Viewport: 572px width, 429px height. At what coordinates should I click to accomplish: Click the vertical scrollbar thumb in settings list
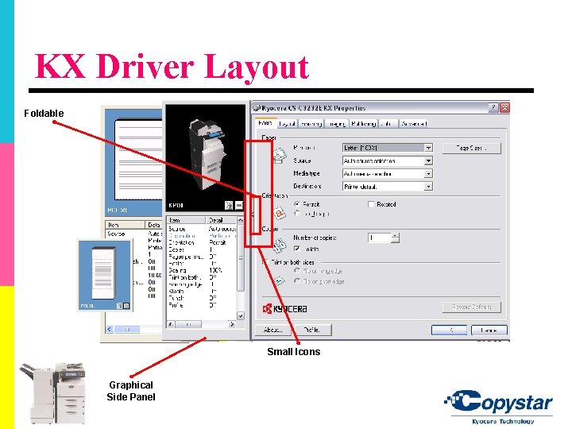coord(240,258)
